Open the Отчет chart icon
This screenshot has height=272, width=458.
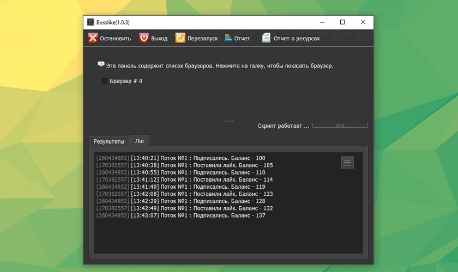click(x=228, y=38)
